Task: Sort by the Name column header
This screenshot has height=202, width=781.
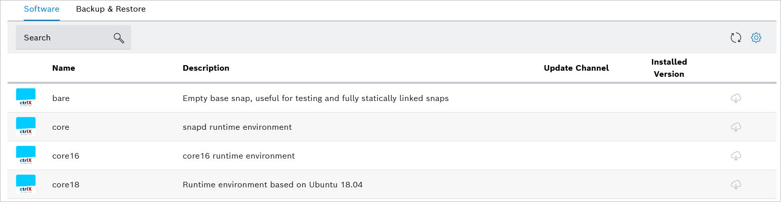Action: (63, 68)
